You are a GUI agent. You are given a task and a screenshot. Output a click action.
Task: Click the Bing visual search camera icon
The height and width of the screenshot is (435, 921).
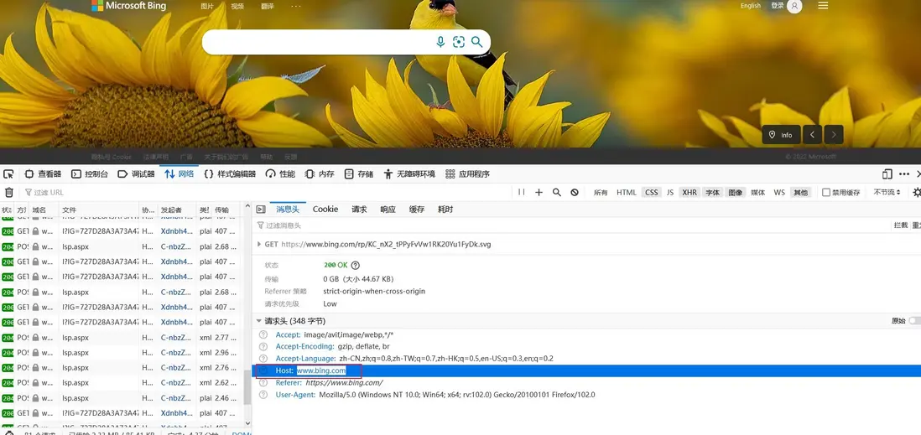coord(459,42)
